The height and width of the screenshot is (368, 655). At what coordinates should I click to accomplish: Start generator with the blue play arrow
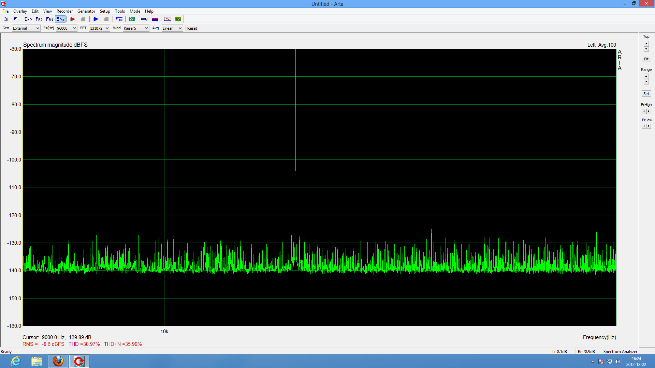(x=96, y=19)
